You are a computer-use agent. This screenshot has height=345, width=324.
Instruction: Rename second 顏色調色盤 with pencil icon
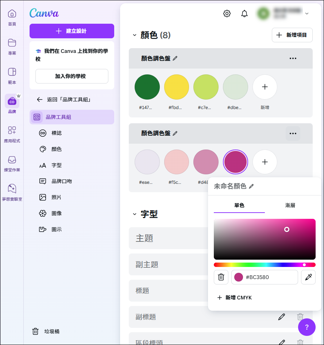(175, 133)
